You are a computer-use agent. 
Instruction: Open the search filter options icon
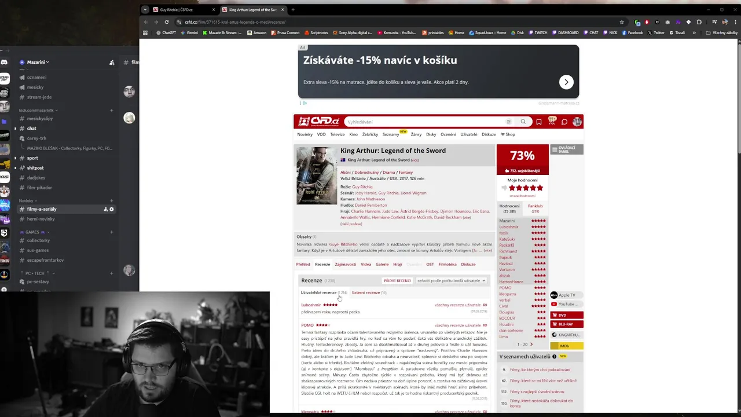[508, 122]
